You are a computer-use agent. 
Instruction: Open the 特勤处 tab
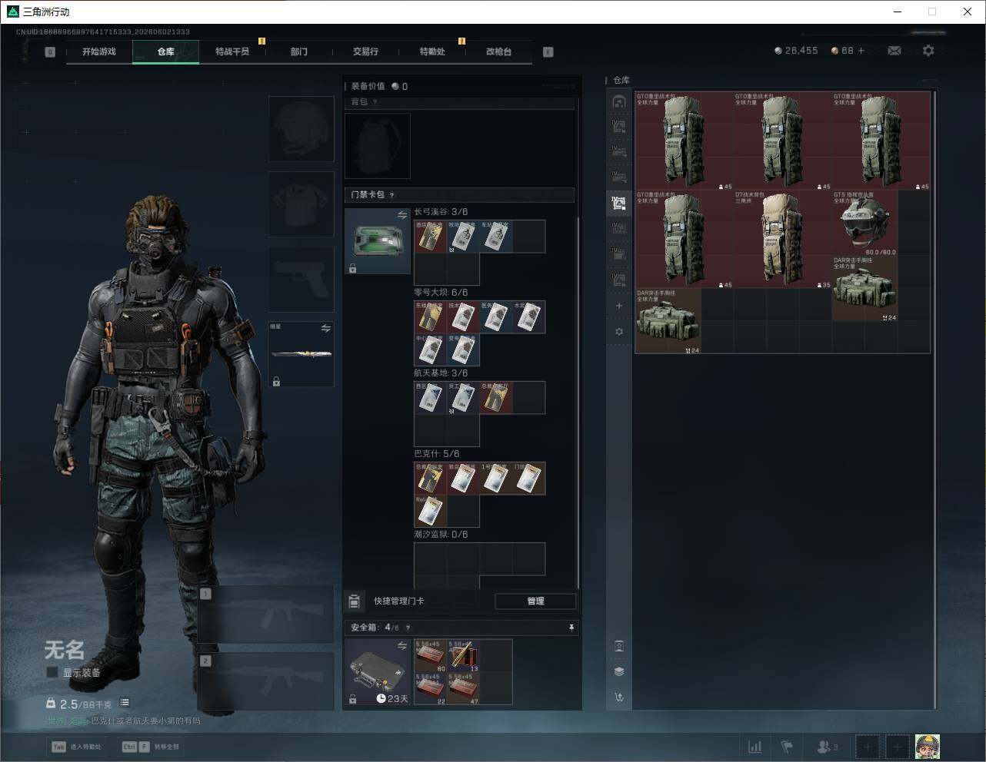[x=432, y=51]
